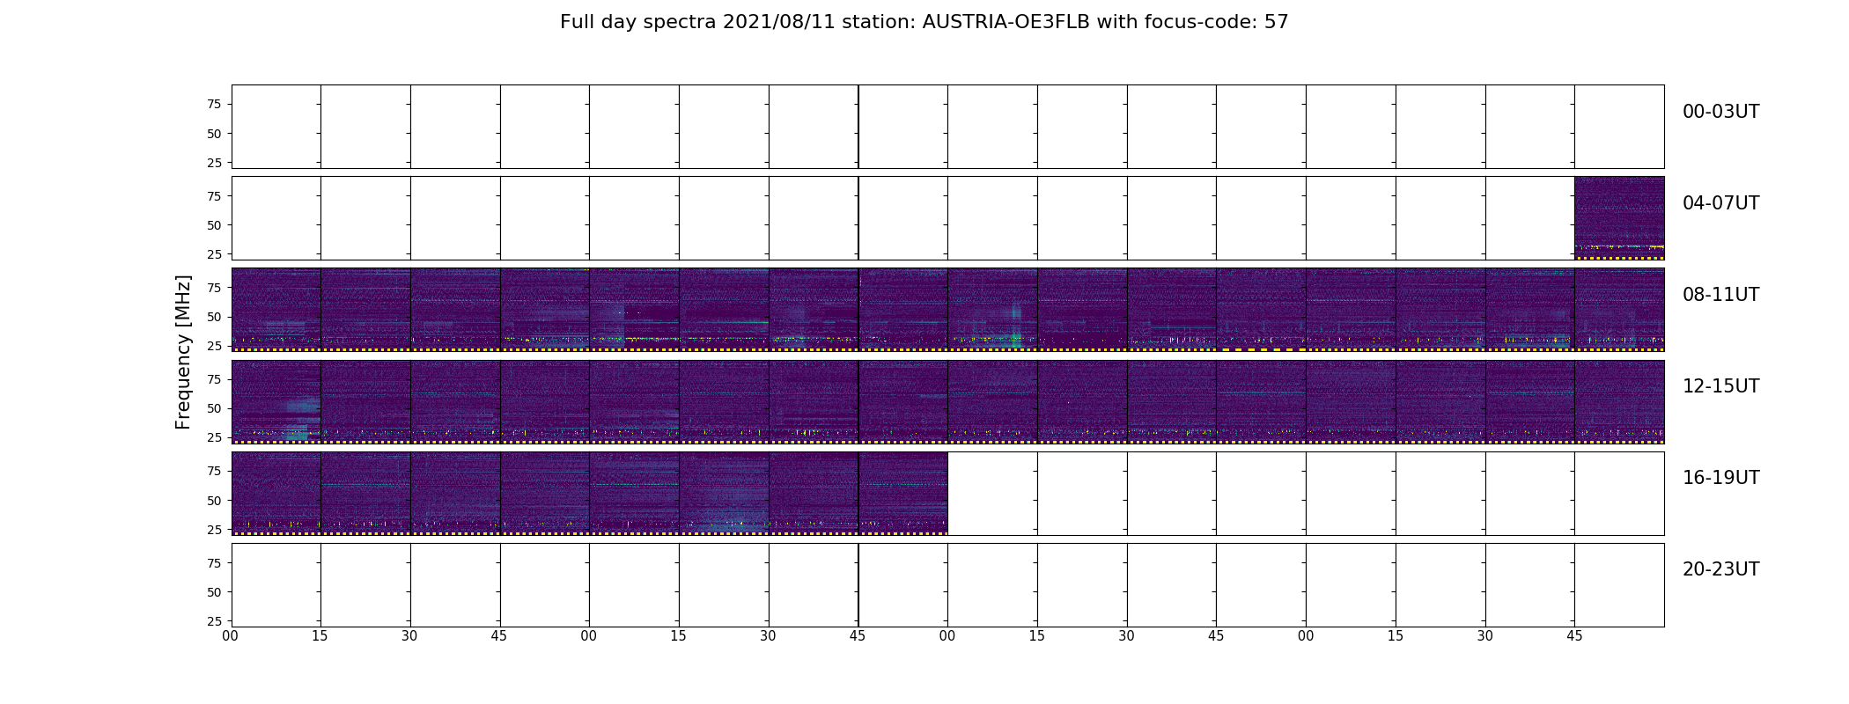
Task: Click the '75' tick of the 12-15UT row
Action: point(214,379)
